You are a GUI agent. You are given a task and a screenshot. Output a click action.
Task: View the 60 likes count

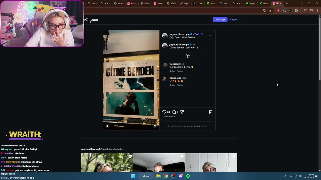coord(169,112)
